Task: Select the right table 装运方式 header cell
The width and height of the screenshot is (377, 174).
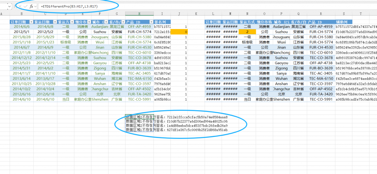Action: (247, 22)
